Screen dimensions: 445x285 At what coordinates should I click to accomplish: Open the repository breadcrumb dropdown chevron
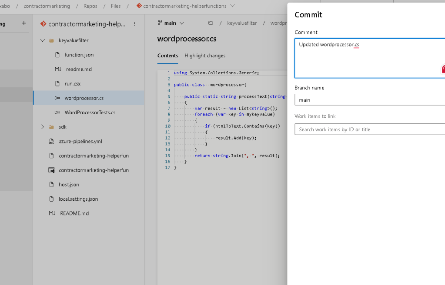pyautogui.click(x=232, y=6)
